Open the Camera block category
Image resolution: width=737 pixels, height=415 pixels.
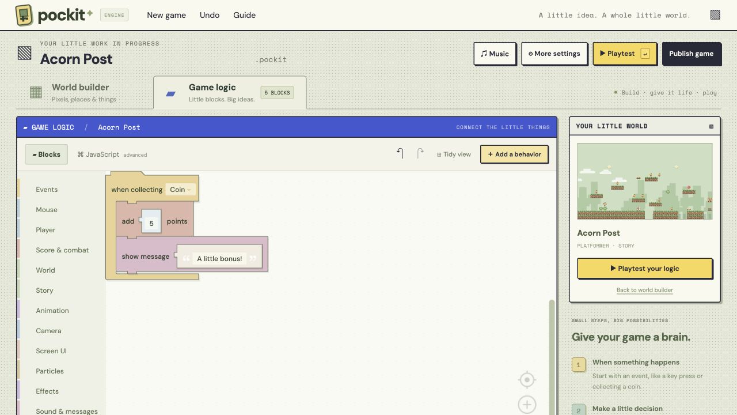(x=48, y=331)
